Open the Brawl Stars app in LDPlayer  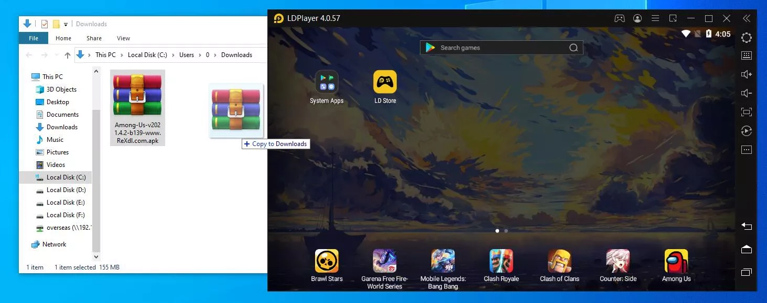[x=327, y=261]
